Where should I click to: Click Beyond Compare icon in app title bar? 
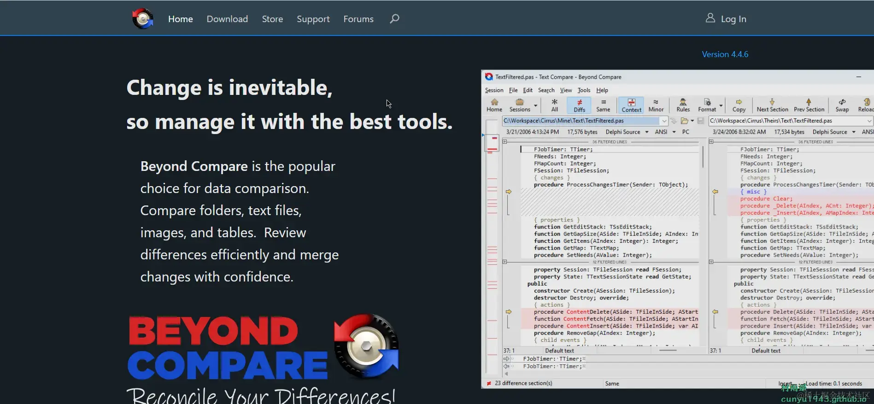(489, 77)
